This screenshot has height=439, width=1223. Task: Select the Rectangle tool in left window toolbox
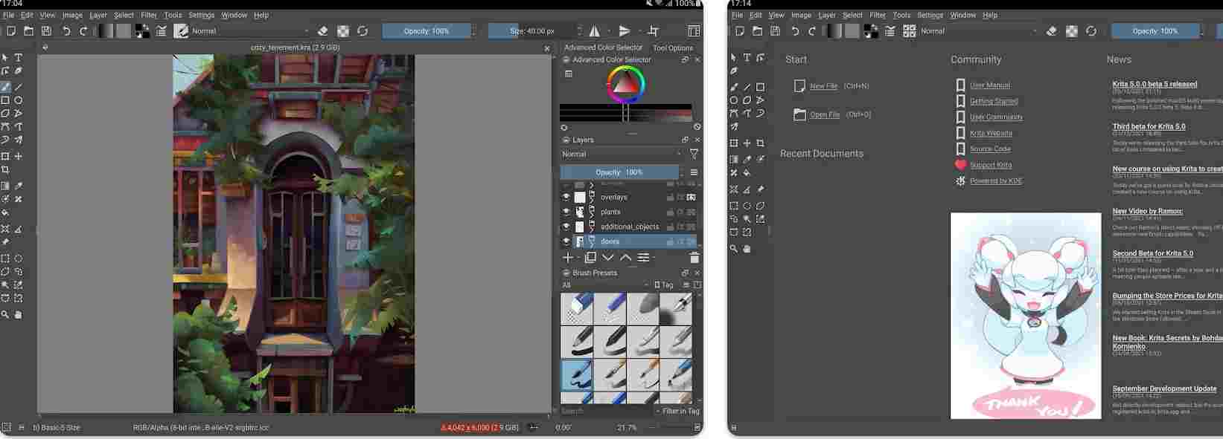click(5, 100)
